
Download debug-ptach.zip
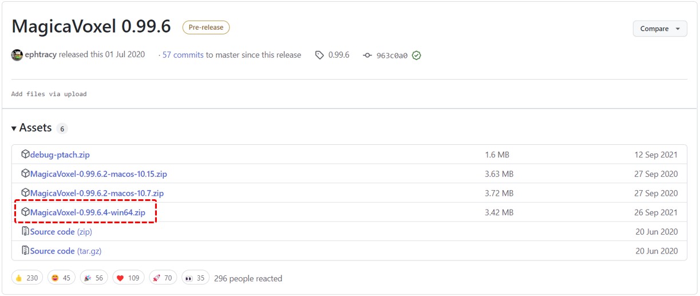tap(60, 155)
